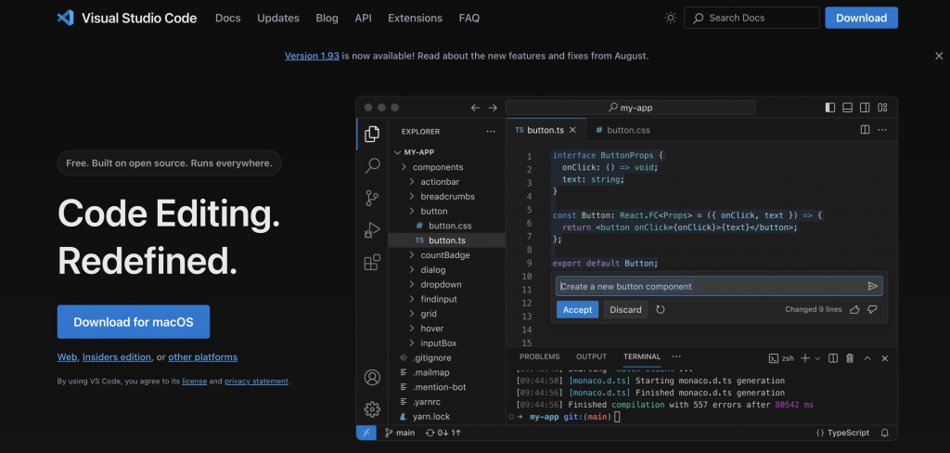Open the Accounts icon in activity bar
Screen dimensions: 950x453
(372, 377)
